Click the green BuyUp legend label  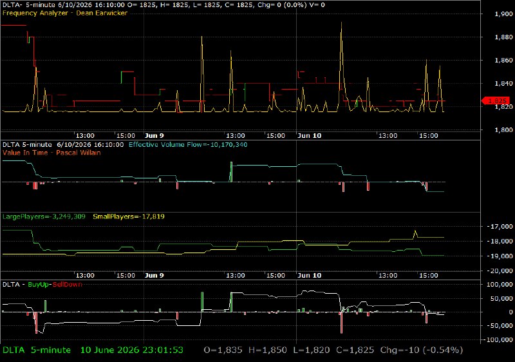[38, 285]
